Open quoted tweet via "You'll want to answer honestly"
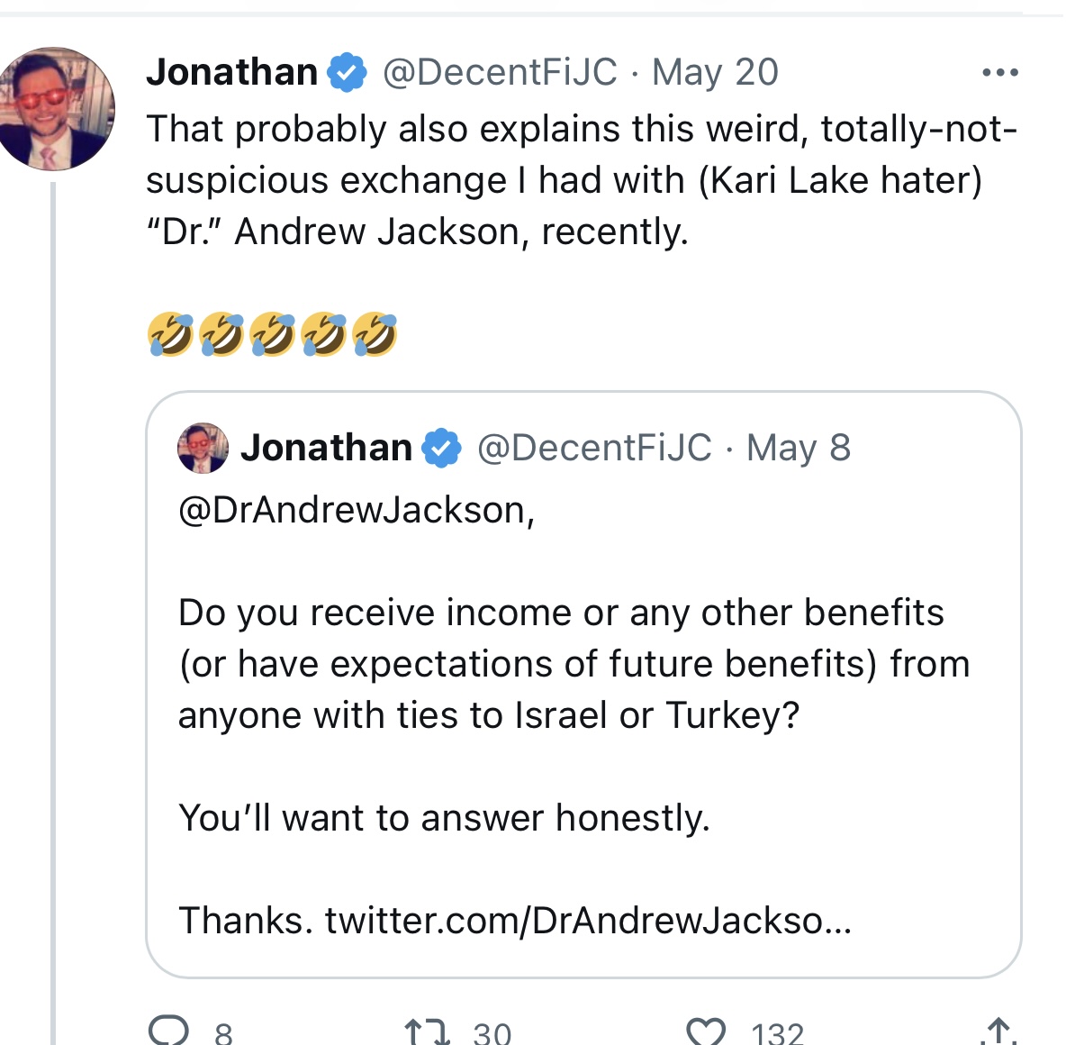The image size is (1066, 1045). [x=444, y=818]
